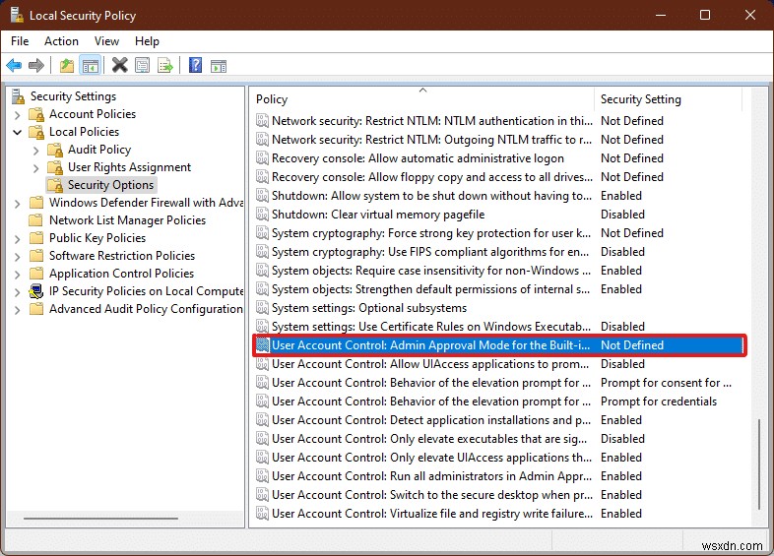The image size is (774, 556).
Task: Expand the Audit Policy node
Action: coord(35,151)
